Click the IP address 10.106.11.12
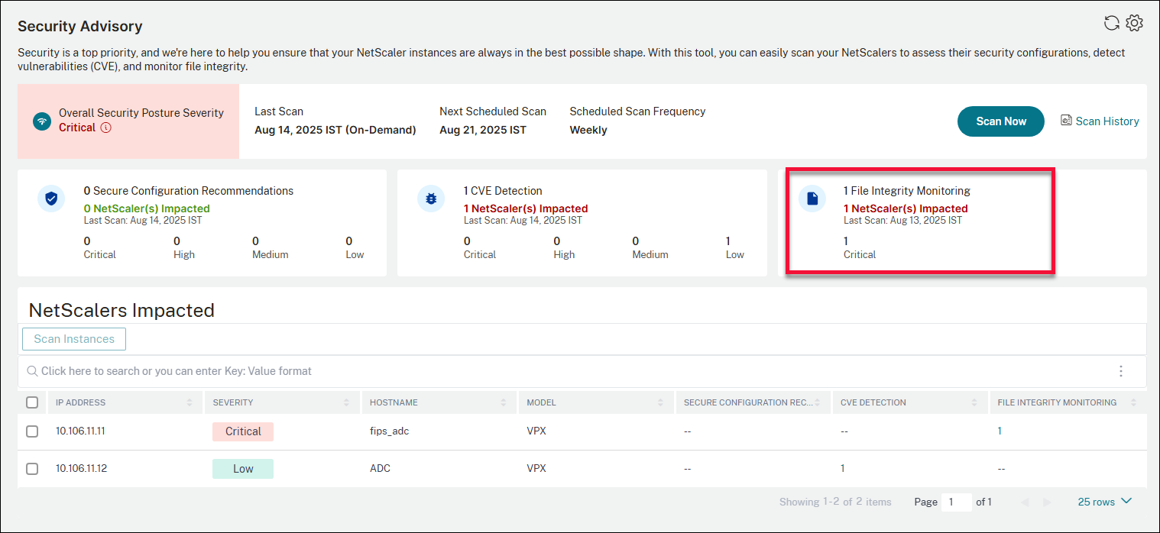The height and width of the screenshot is (533, 1160). (x=81, y=469)
